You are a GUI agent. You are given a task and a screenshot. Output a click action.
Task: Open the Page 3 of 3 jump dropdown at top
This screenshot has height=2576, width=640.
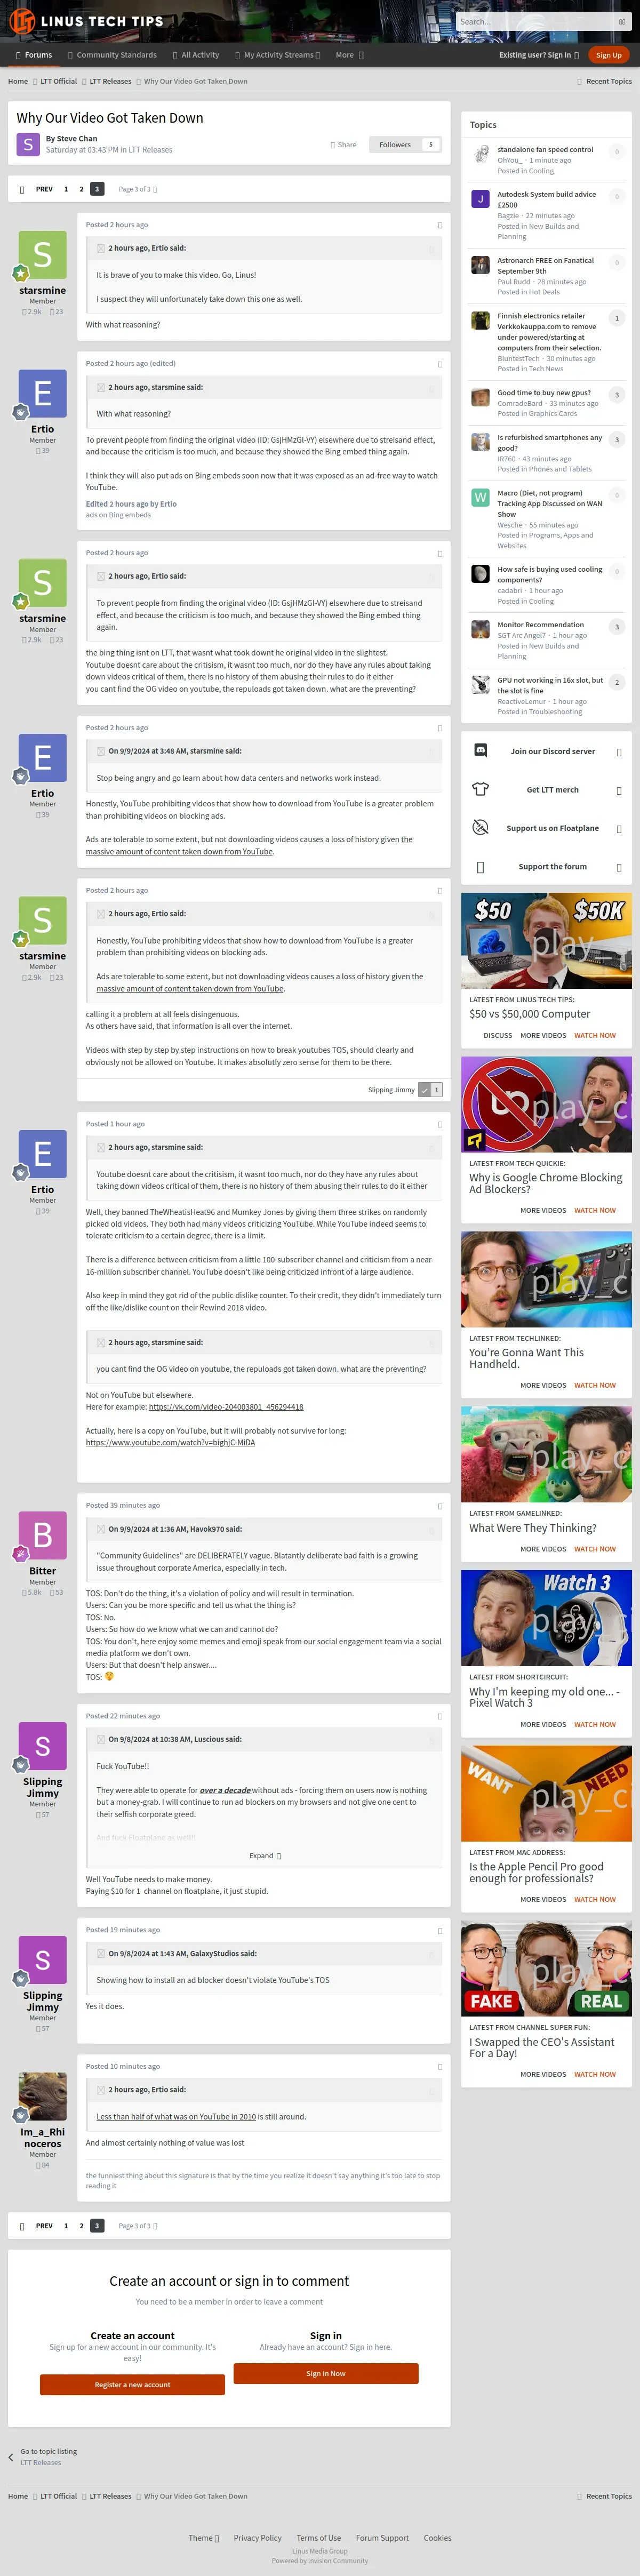138,189
